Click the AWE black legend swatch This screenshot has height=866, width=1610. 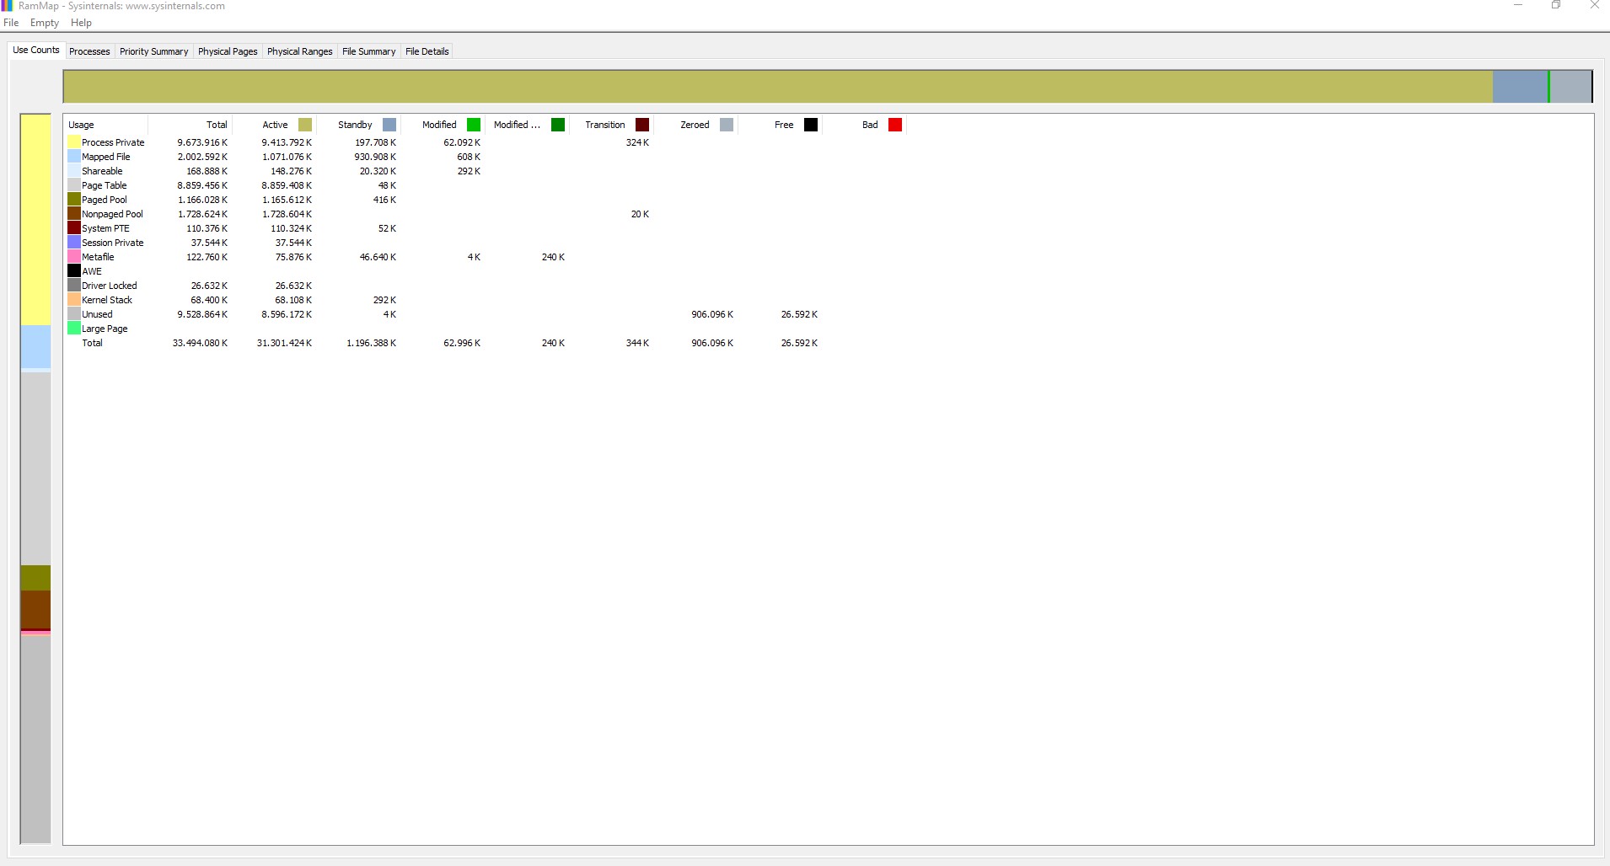74,271
